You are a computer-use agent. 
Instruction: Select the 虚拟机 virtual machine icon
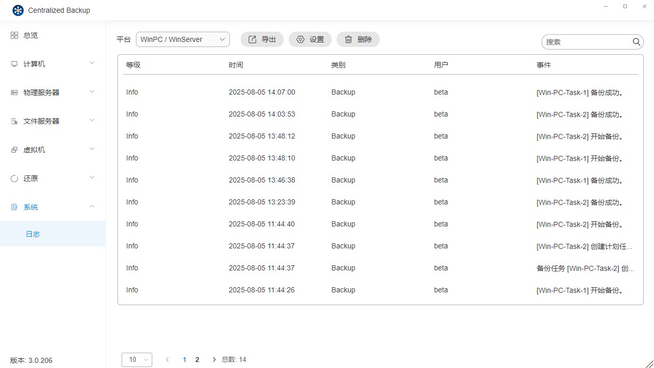[14, 149]
